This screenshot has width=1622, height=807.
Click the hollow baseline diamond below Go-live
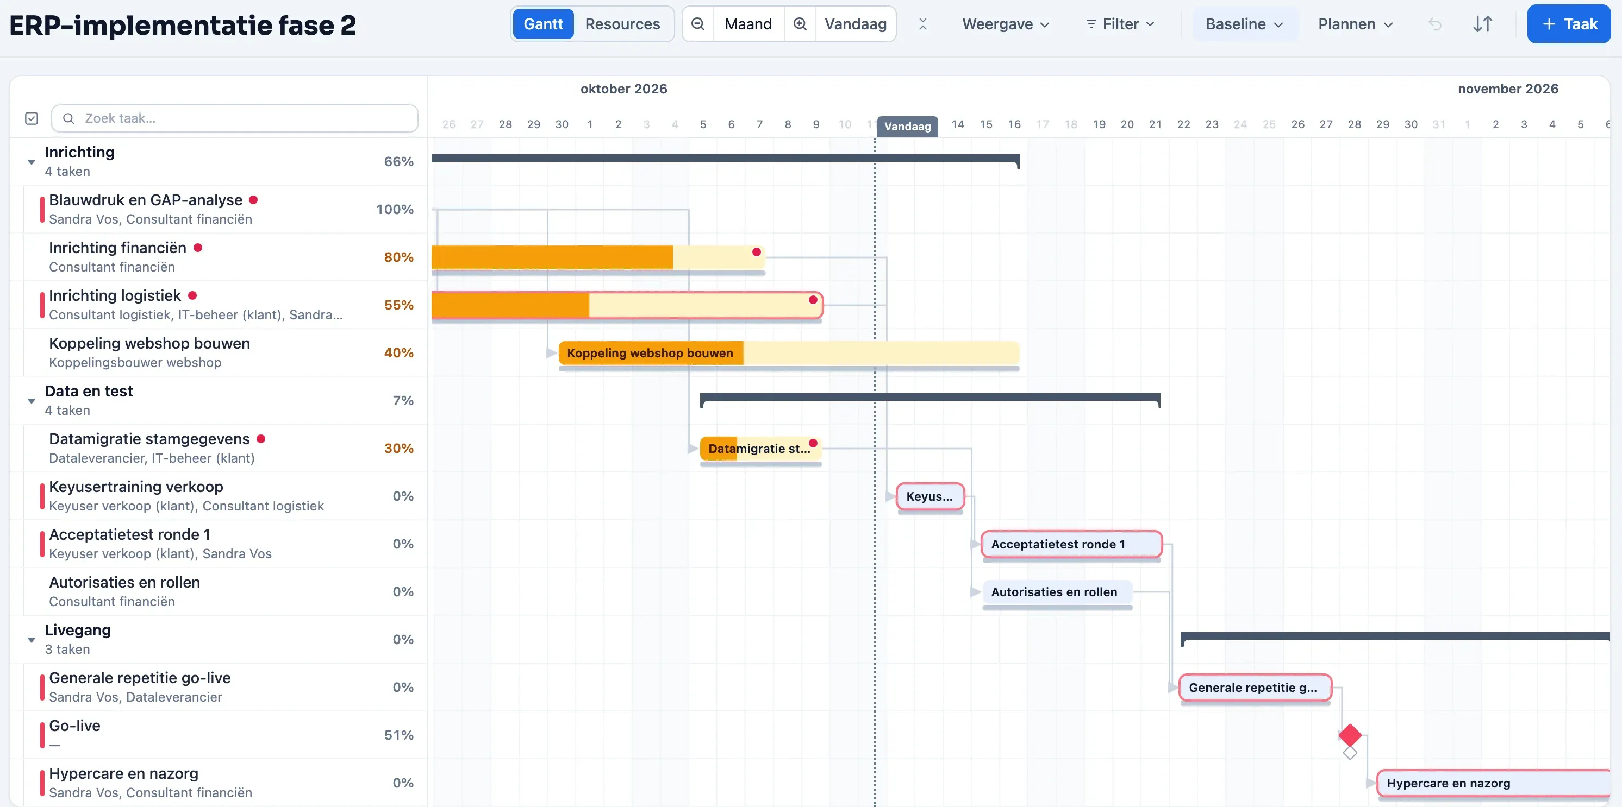pyautogui.click(x=1350, y=752)
